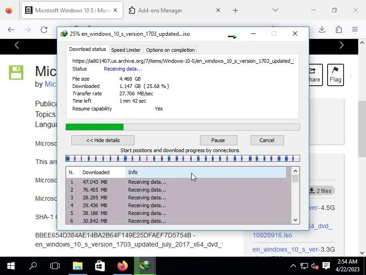This screenshot has width=366, height=275.
Task: Open the 10928916.iso file link
Action: [x=272, y=235]
